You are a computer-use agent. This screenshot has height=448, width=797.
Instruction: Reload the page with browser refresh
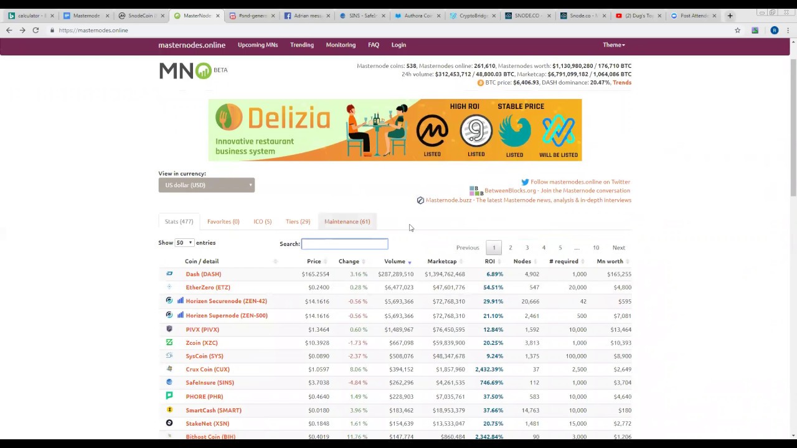click(35, 30)
